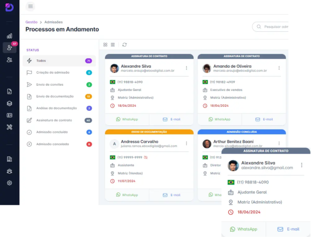Open options menu for Amanda de Oliveira
311x237 pixels.
[x=279, y=68]
